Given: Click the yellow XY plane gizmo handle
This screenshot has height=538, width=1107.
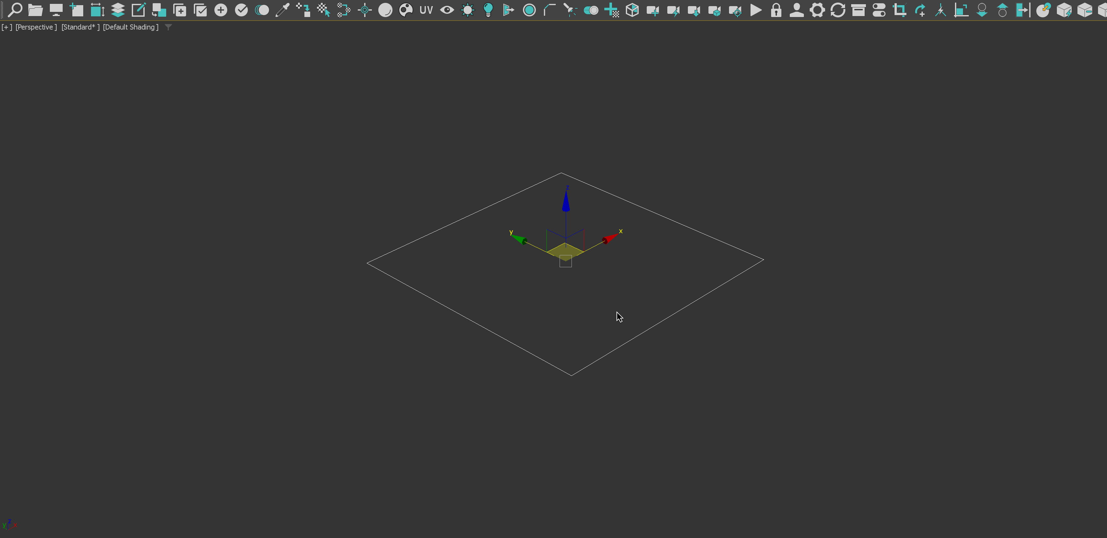Looking at the screenshot, I should (565, 252).
